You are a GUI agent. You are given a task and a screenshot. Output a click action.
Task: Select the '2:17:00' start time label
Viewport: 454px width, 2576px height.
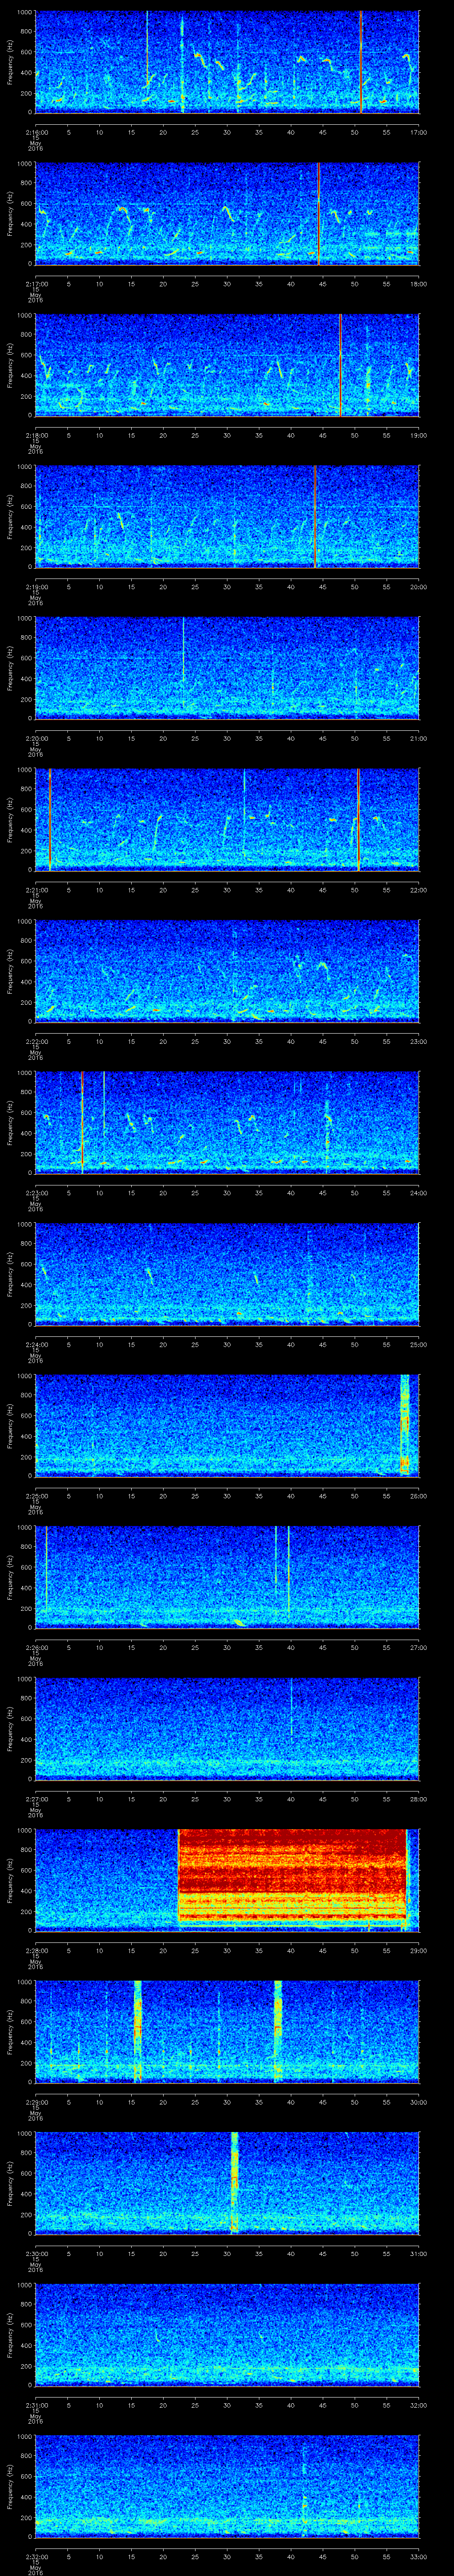[x=36, y=284]
